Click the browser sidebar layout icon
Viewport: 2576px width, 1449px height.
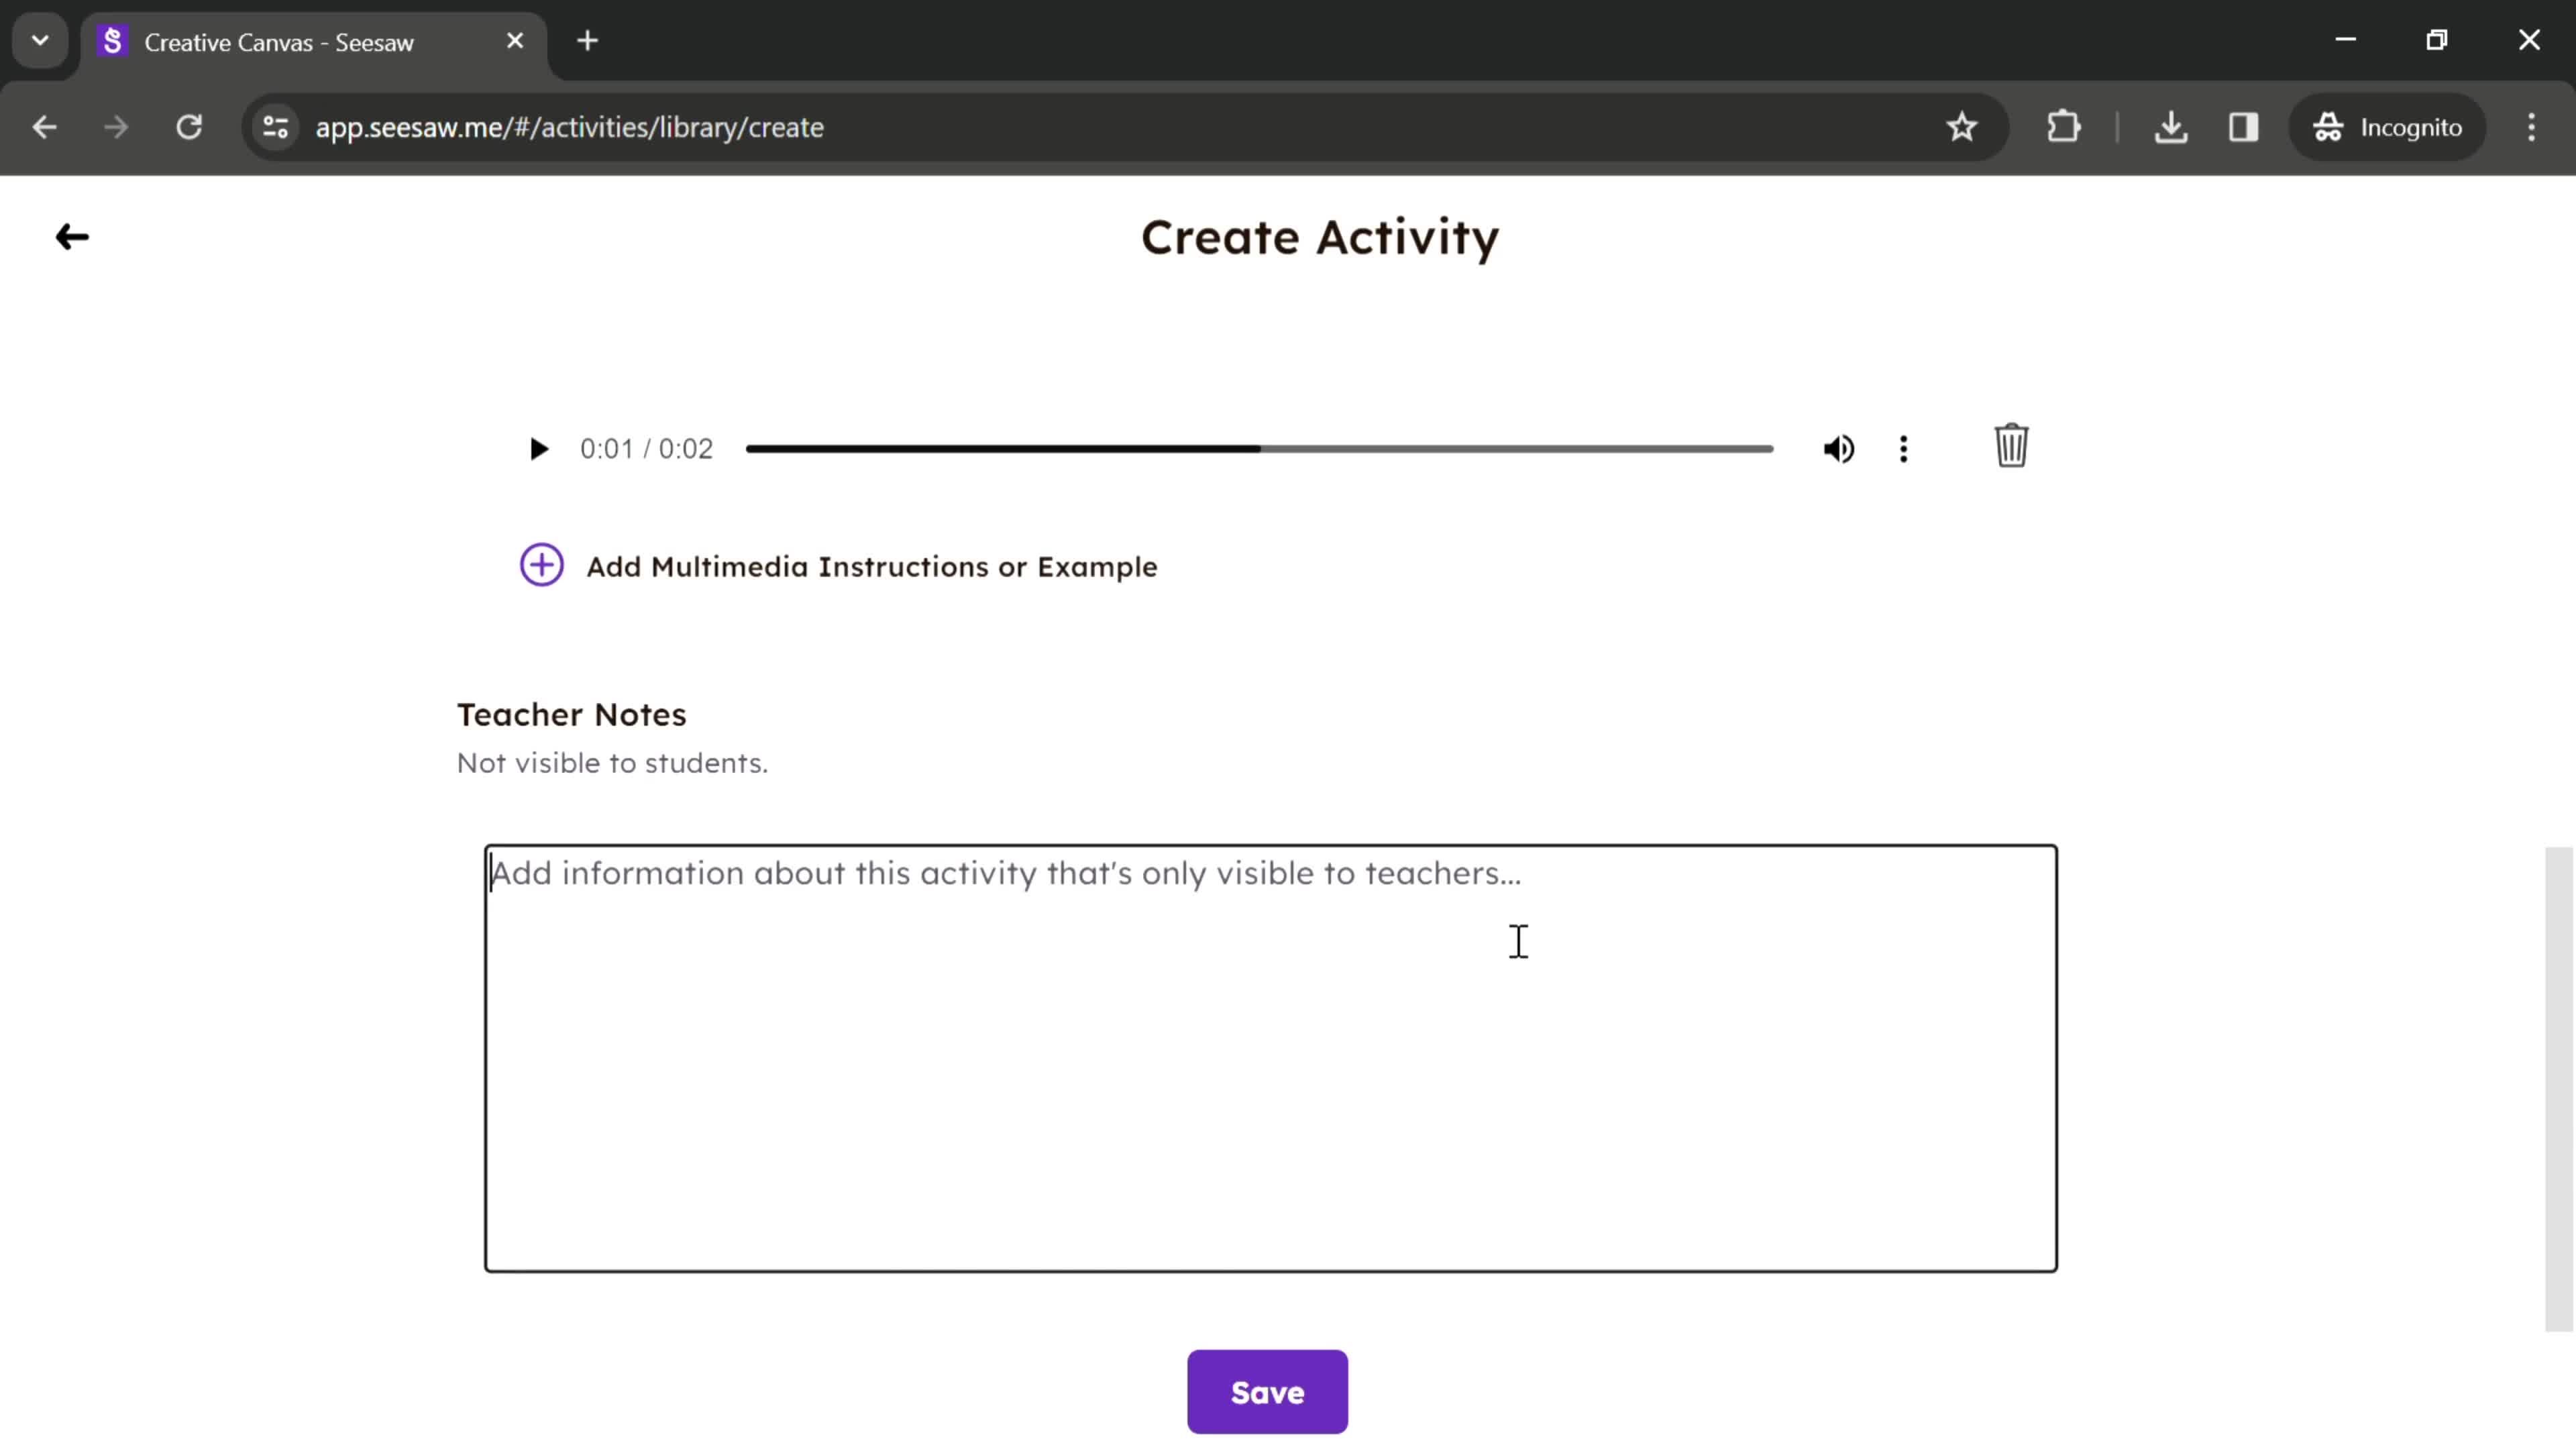2243,125
